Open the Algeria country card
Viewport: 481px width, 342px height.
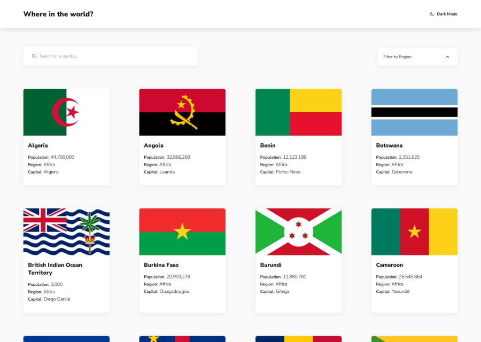click(66, 136)
